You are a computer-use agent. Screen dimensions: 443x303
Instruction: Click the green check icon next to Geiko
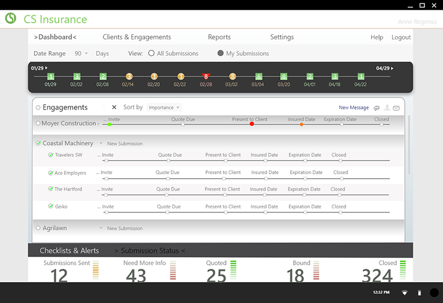(51, 207)
